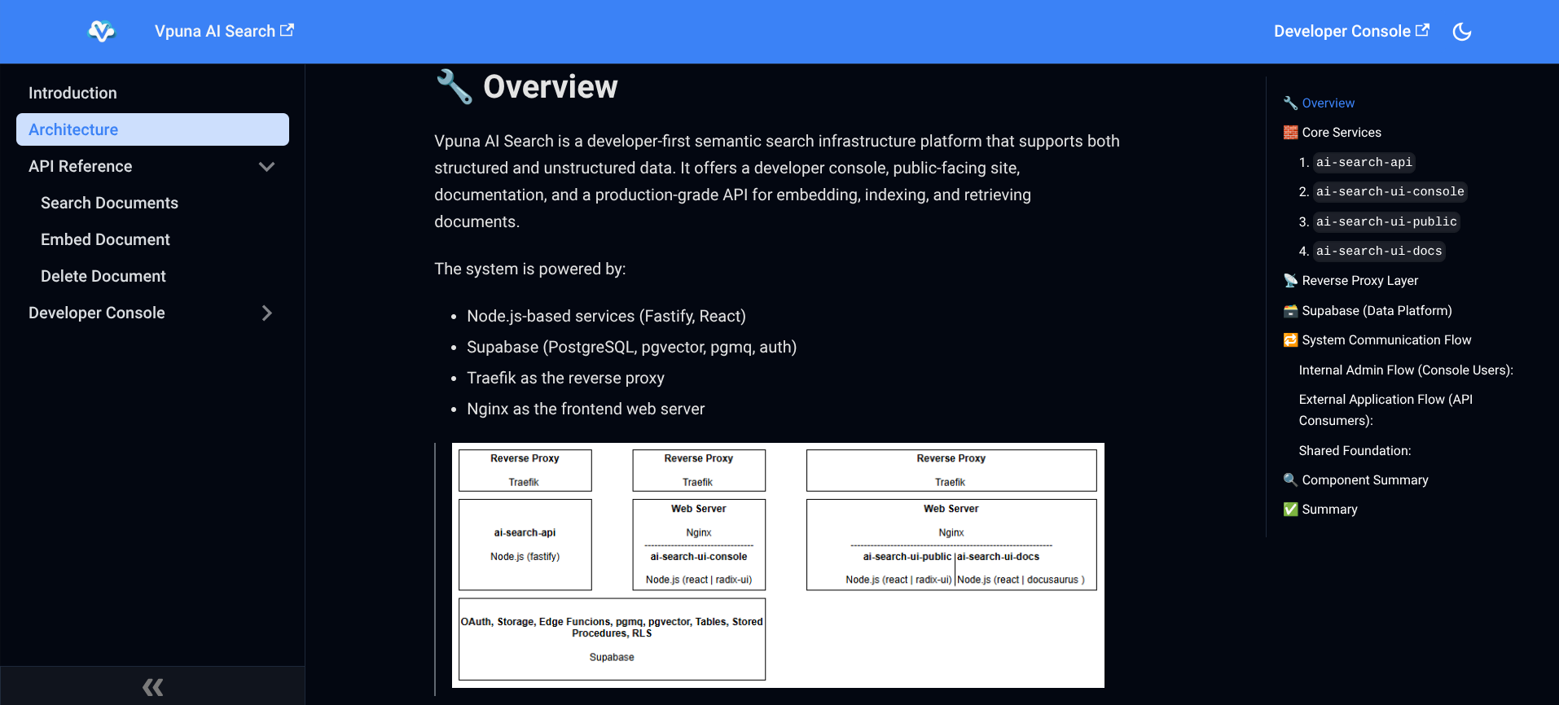Go to Shared Foundation TOC entry
Viewport: 1559px width, 705px height.
1355,450
